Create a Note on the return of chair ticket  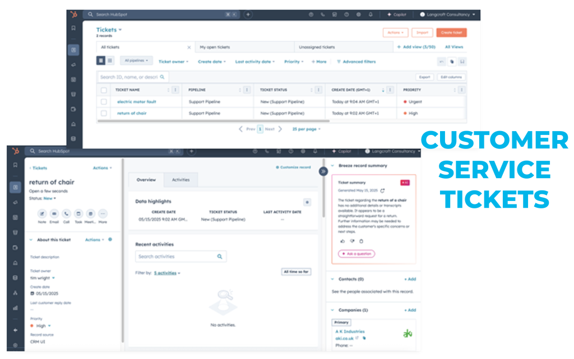pos(42,214)
